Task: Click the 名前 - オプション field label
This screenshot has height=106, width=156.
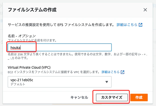Action: click(22, 36)
